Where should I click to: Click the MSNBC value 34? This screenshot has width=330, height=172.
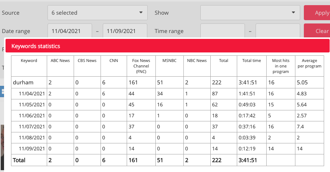coord(160,94)
